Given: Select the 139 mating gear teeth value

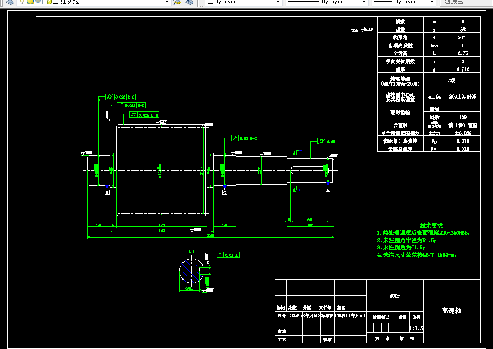Looking at the screenshot, I should pos(463,117).
